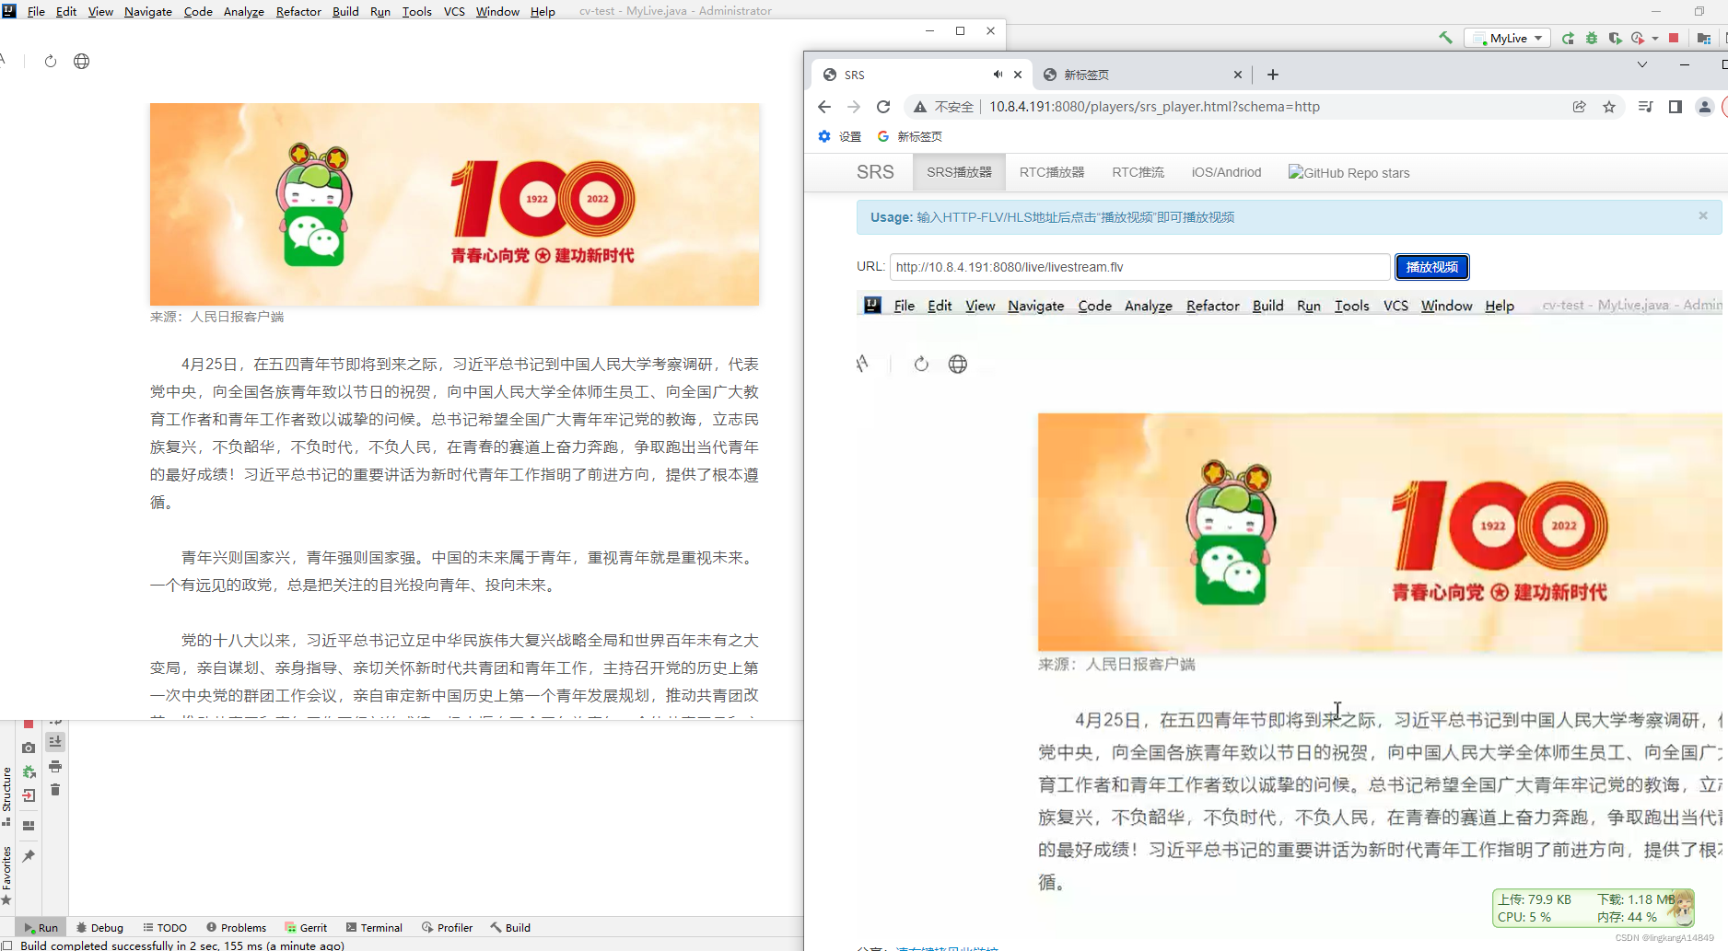This screenshot has height=951, width=1728.
Task: Open the Problems tool window tab
Action: click(x=236, y=927)
